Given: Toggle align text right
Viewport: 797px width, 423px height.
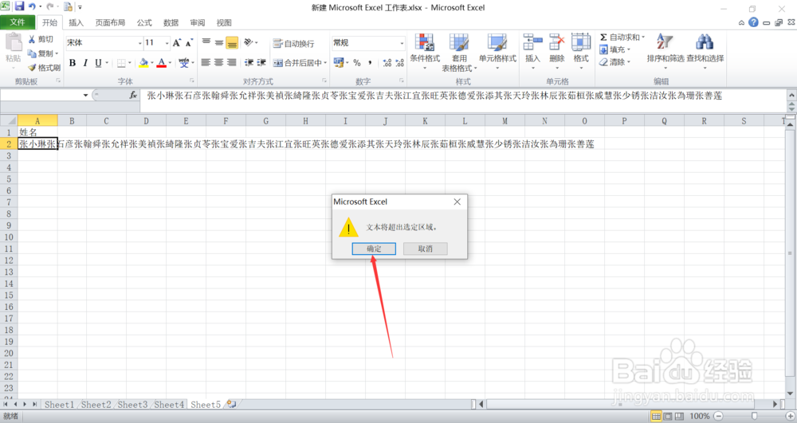Looking at the screenshot, I should tap(232, 62).
